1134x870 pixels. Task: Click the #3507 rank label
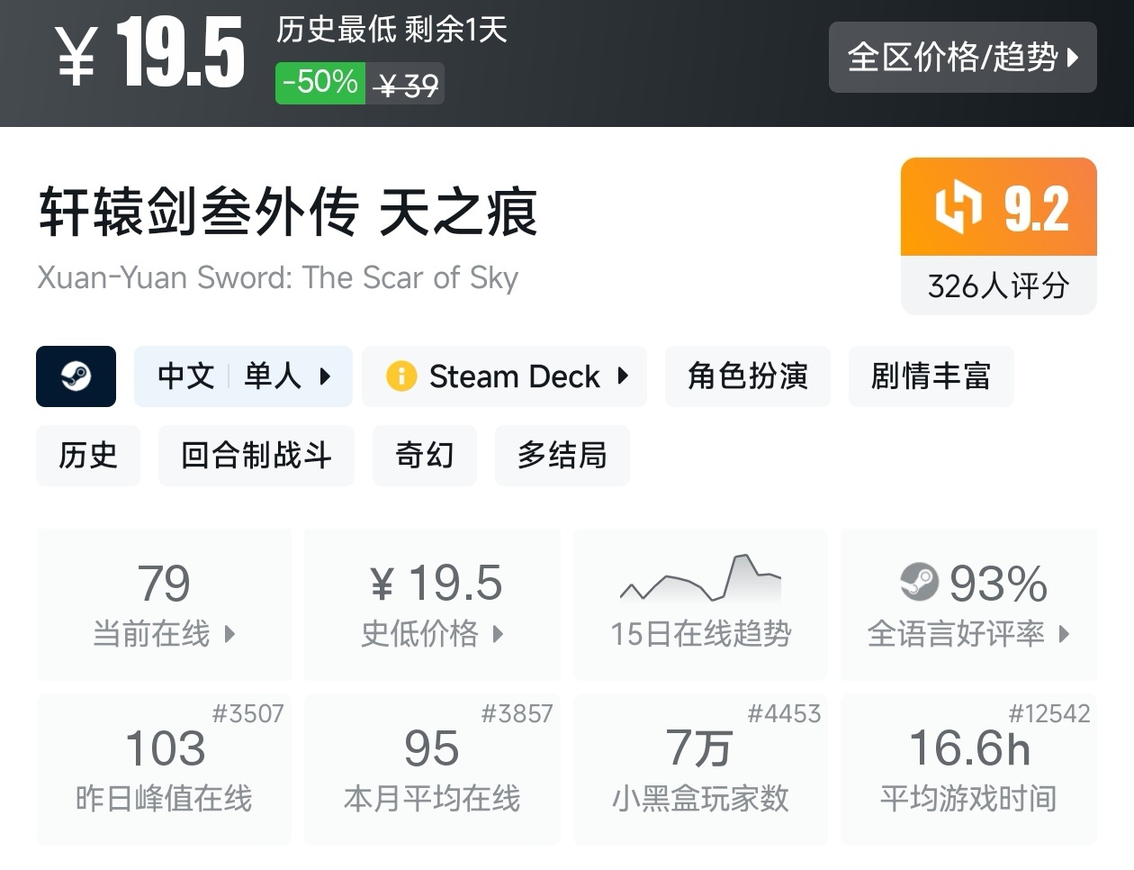tap(247, 714)
